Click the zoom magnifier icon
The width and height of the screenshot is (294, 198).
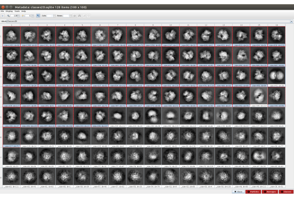[9, 15]
